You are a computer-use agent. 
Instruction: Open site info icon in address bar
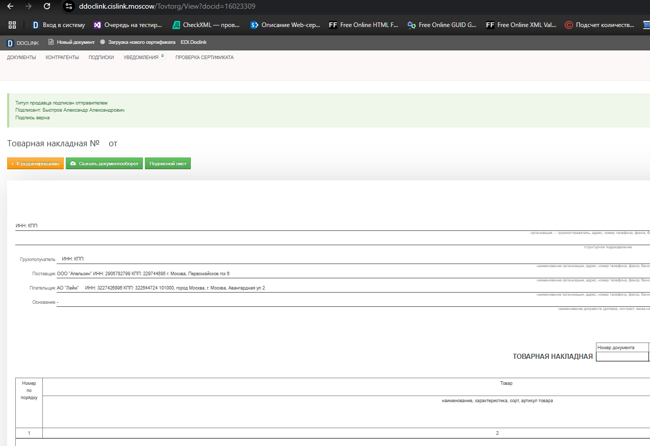point(69,7)
